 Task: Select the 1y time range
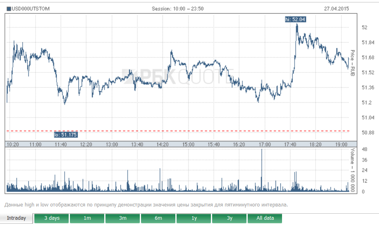(x=194, y=218)
